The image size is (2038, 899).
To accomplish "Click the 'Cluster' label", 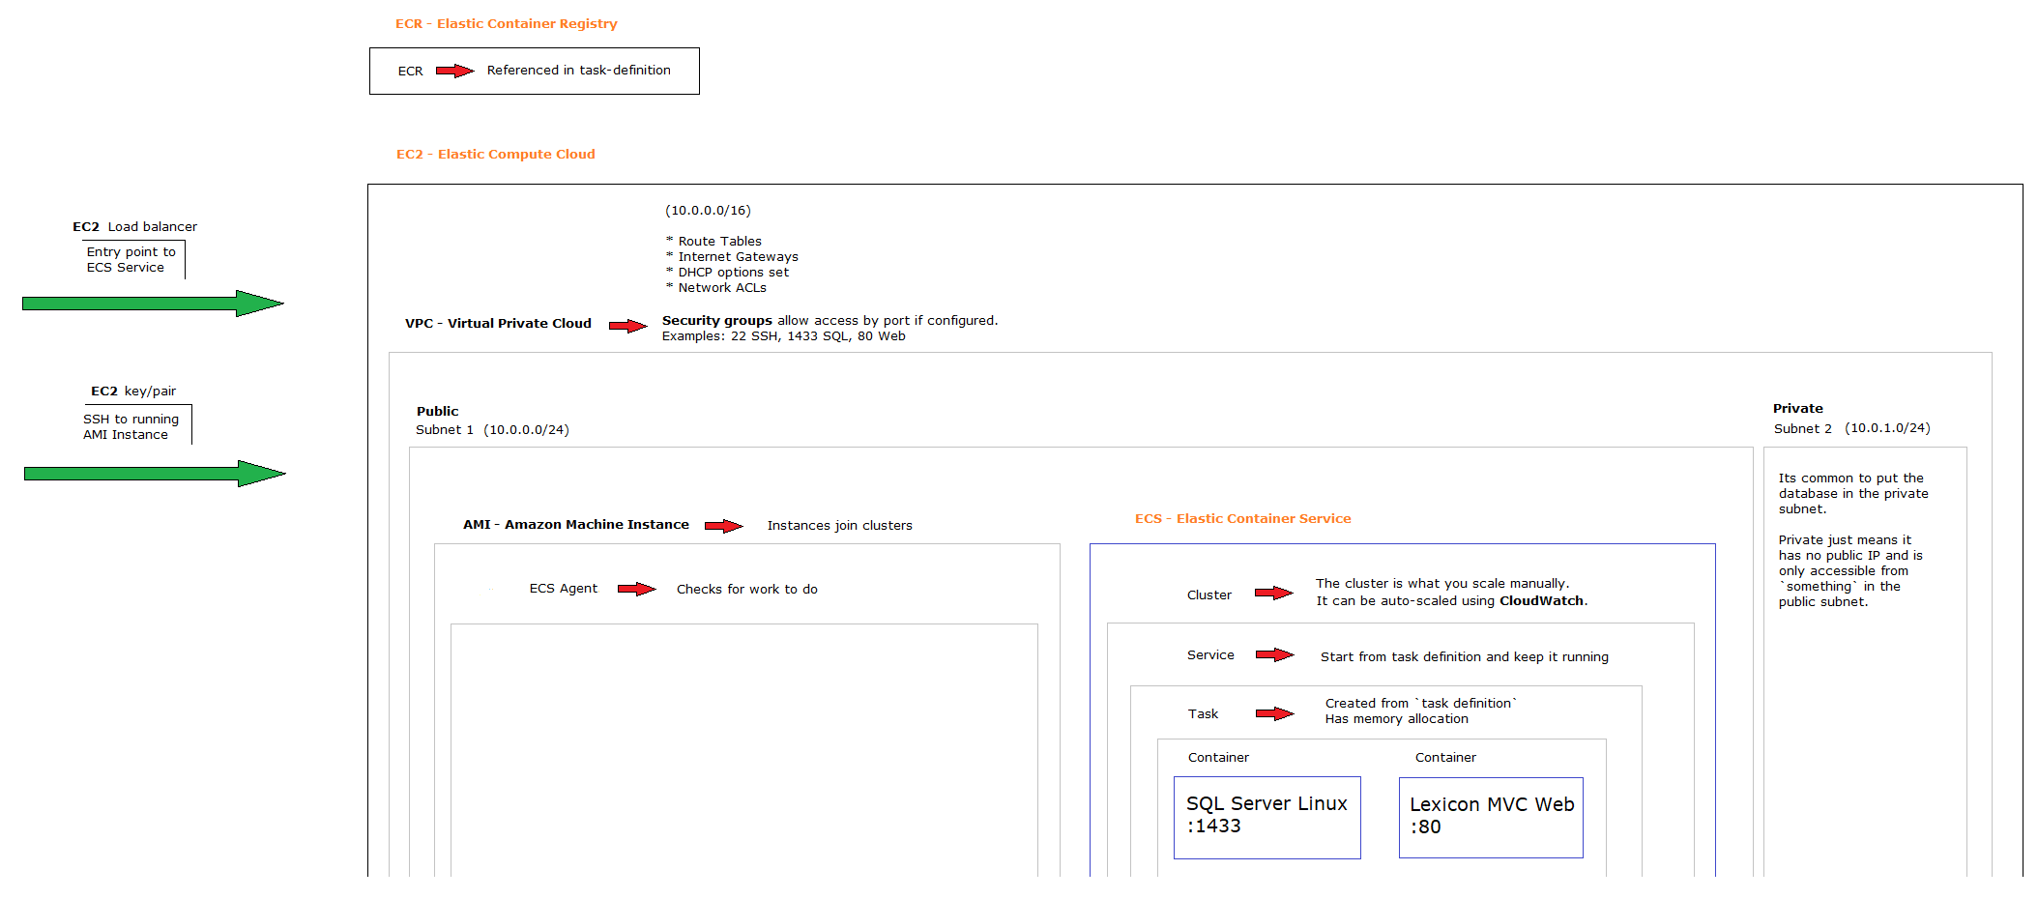I will tap(1208, 595).
